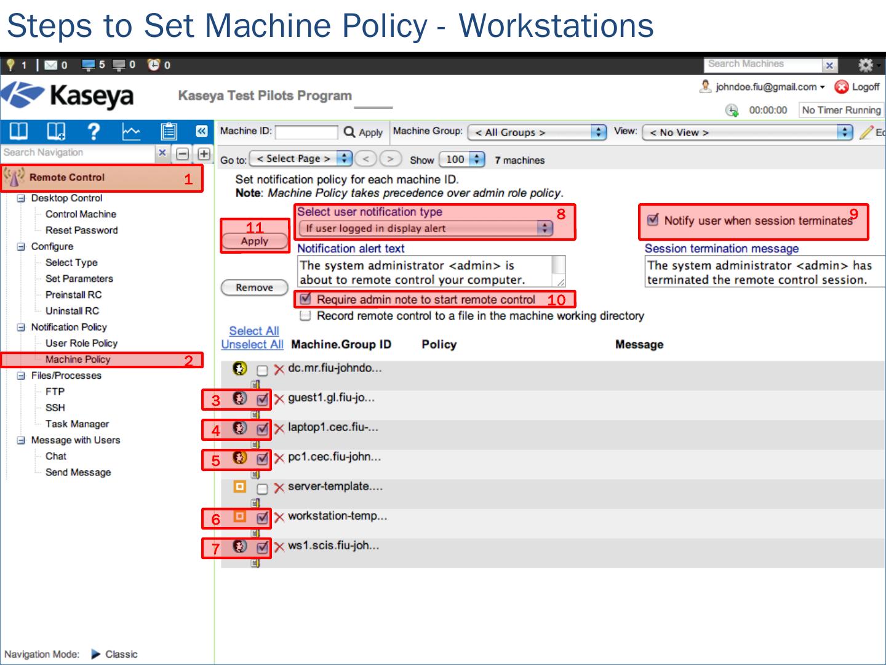Click the chart icon in navigation toolbar
The width and height of the screenshot is (886, 665).
pos(131,131)
